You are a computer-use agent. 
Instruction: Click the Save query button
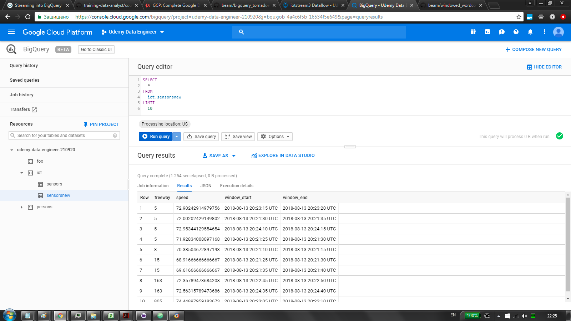point(201,137)
